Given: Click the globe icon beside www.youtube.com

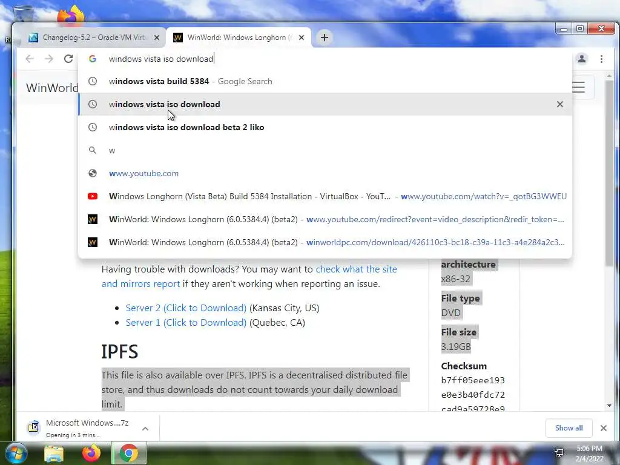Looking at the screenshot, I should pyautogui.click(x=93, y=173).
